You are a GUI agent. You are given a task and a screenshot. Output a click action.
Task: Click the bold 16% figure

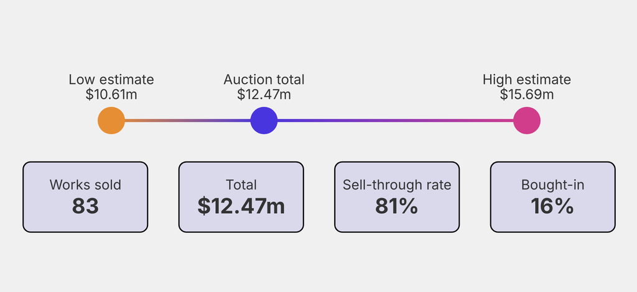click(x=553, y=206)
